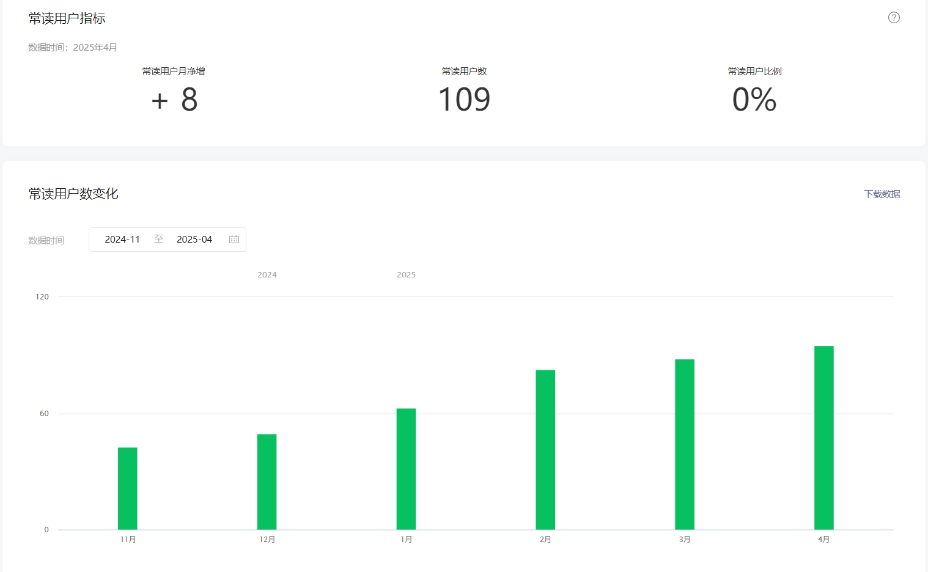The width and height of the screenshot is (928, 572).
Task: Click the 2025 year label on chart
Action: pos(407,275)
